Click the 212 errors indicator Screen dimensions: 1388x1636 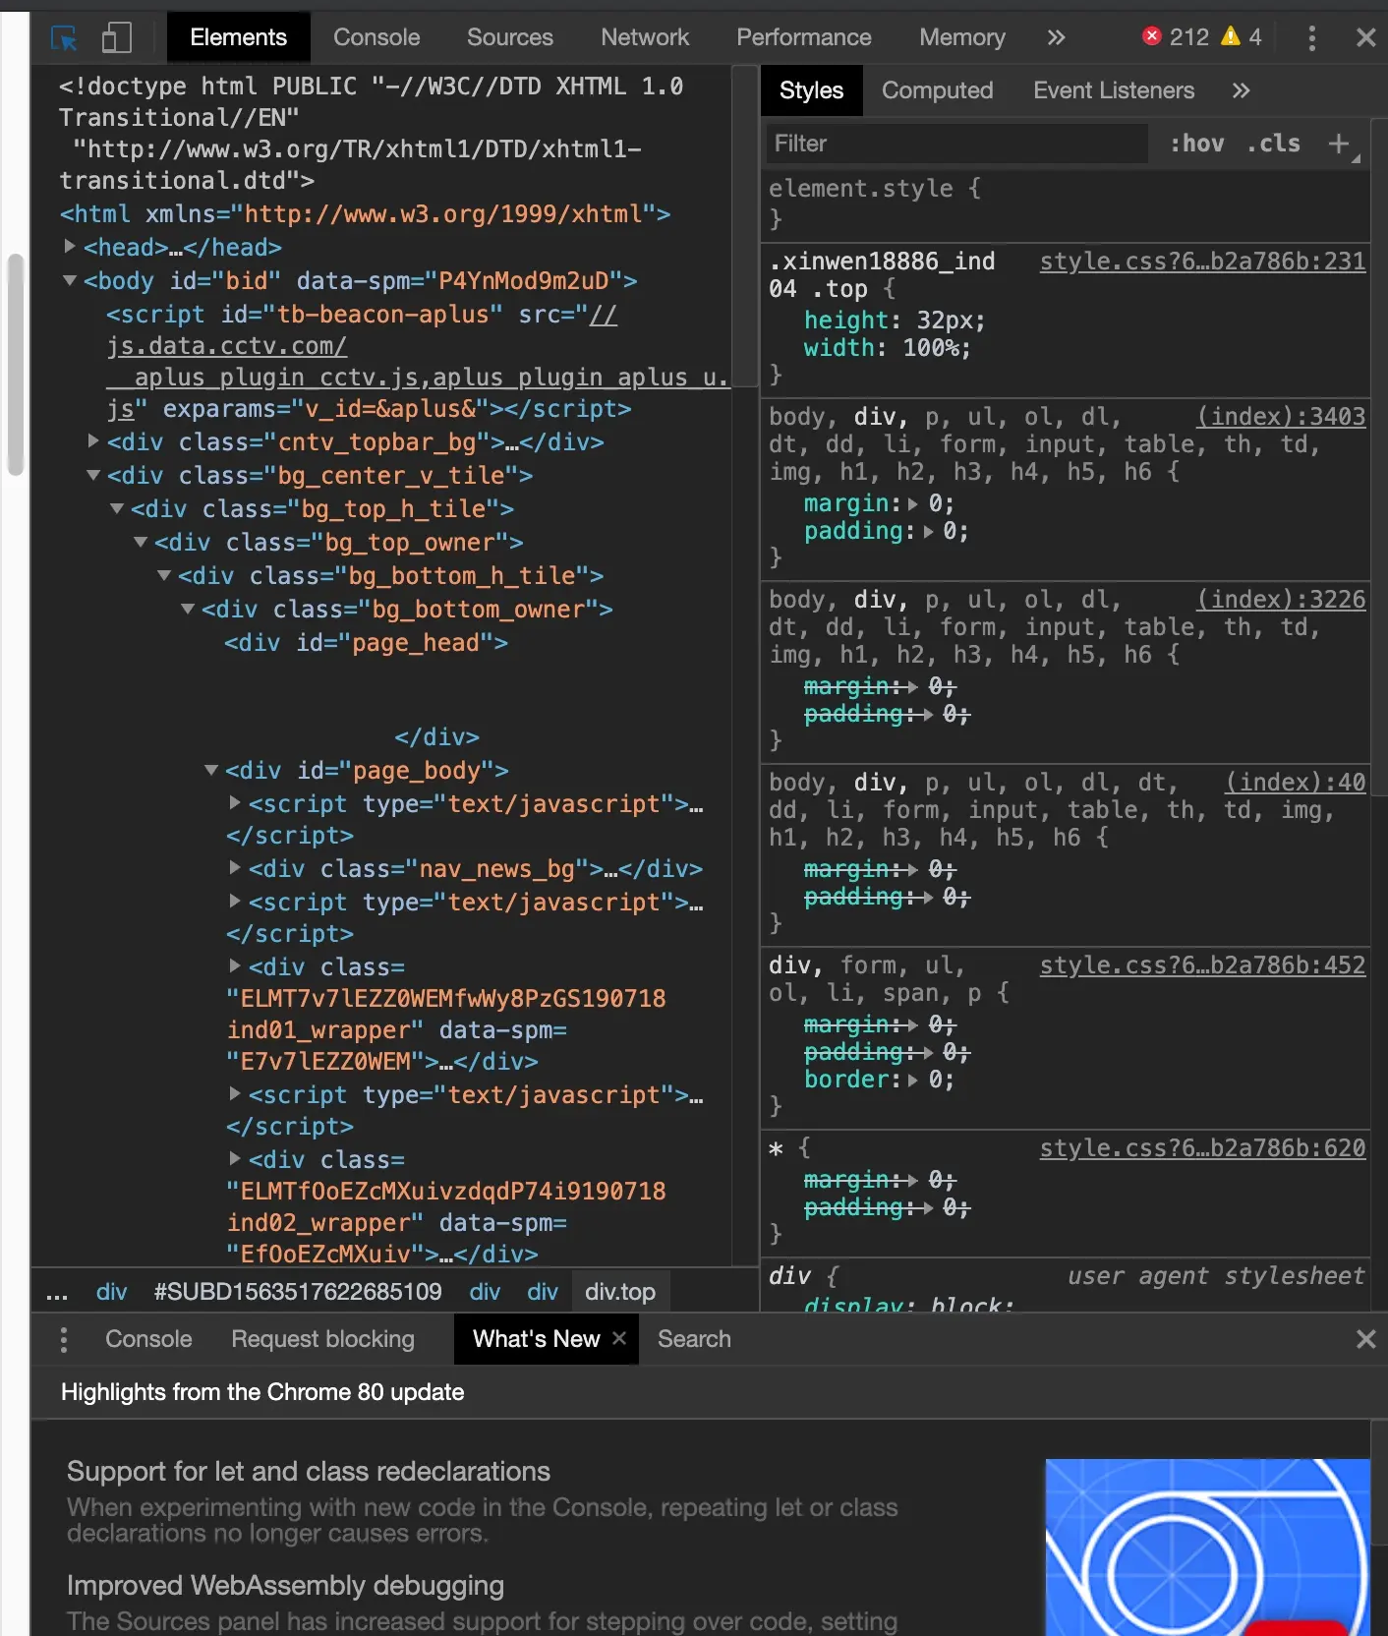tap(1176, 37)
